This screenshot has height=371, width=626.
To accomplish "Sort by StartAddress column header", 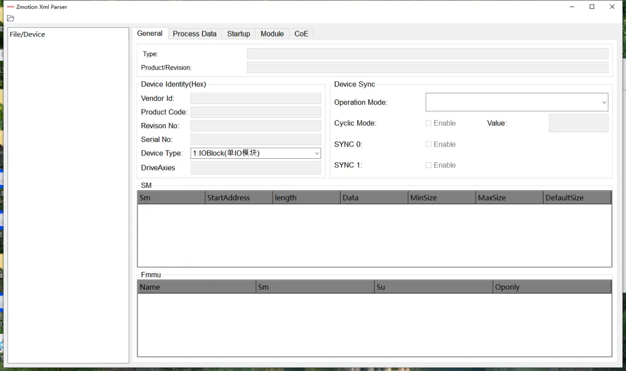I will click(239, 198).
